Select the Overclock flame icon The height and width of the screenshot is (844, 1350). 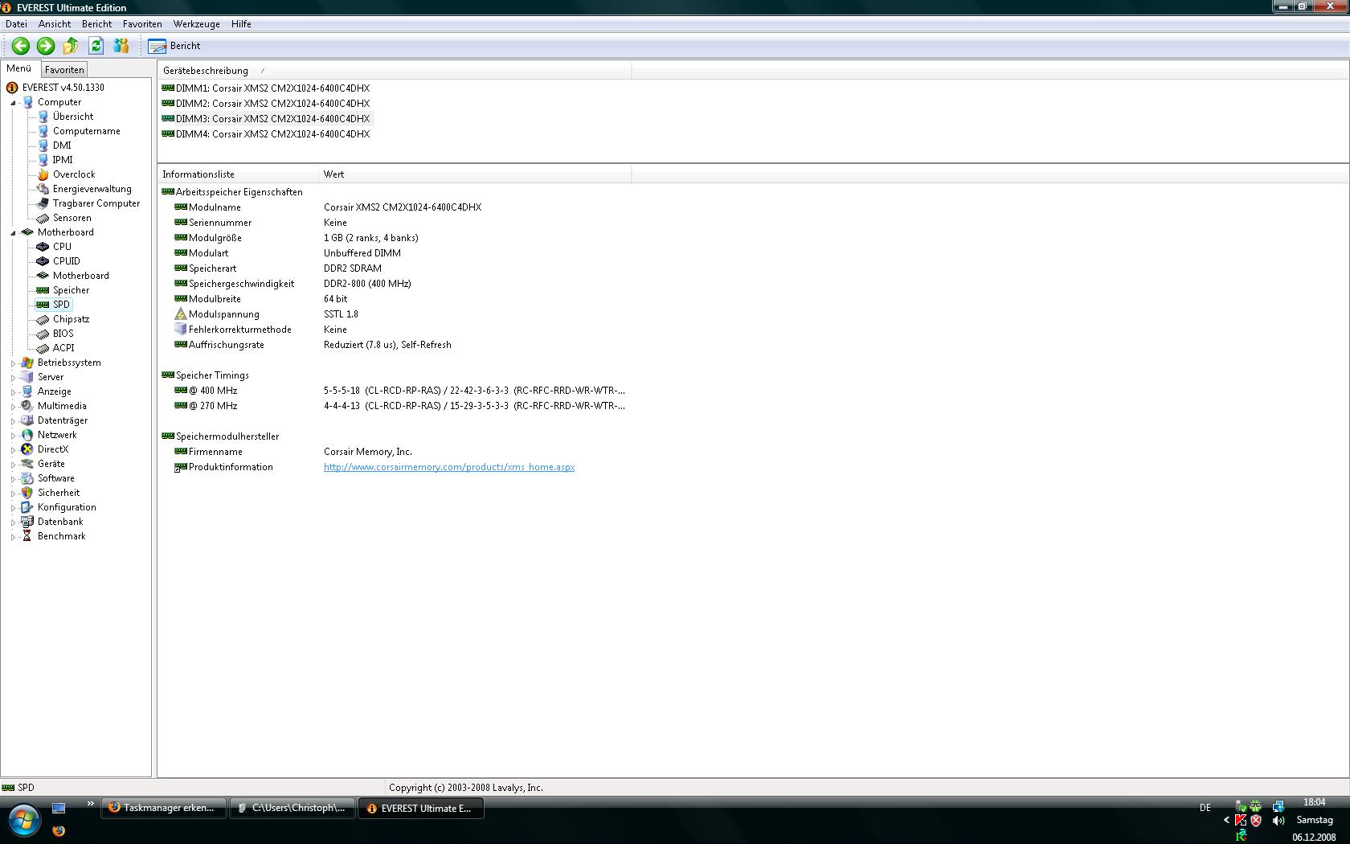coord(43,174)
